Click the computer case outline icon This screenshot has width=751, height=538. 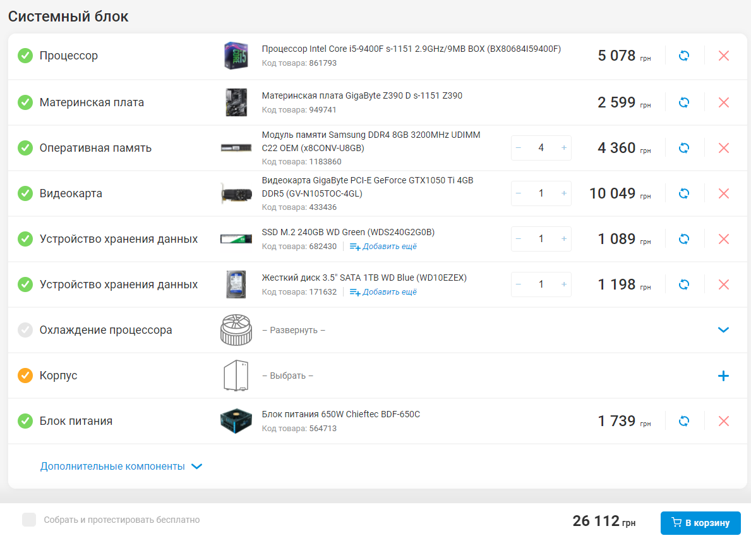pyautogui.click(x=236, y=376)
